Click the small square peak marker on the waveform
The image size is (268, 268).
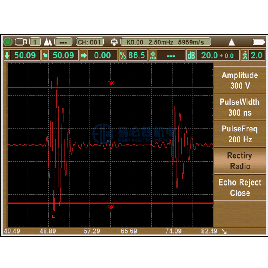[54, 216]
